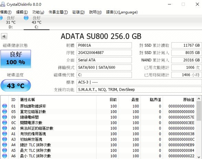Click the scrollbar up arrow in attribute list
The width and height of the screenshot is (202, 159).
pyautogui.click(x=199, y=99)
